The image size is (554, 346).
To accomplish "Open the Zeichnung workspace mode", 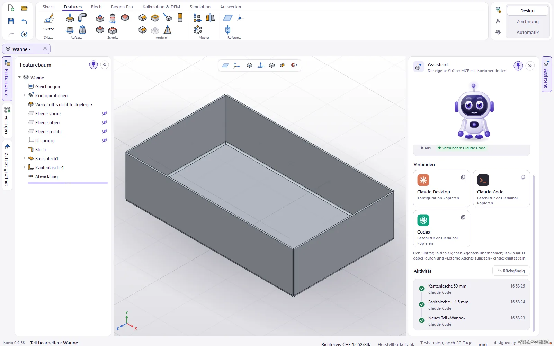I will (527, 21).
